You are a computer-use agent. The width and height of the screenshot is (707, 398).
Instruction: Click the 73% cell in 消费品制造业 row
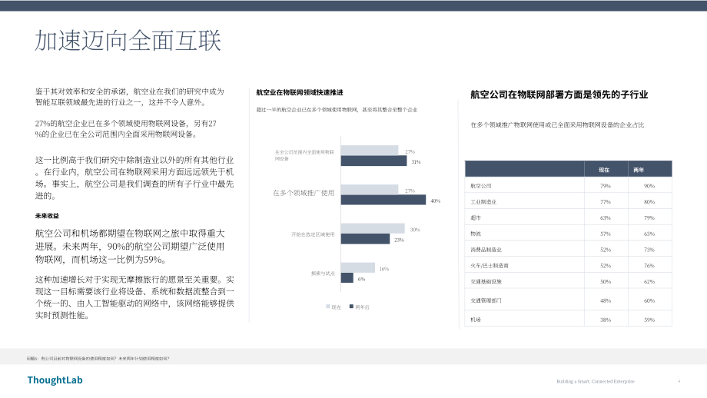tap(649, 250)
